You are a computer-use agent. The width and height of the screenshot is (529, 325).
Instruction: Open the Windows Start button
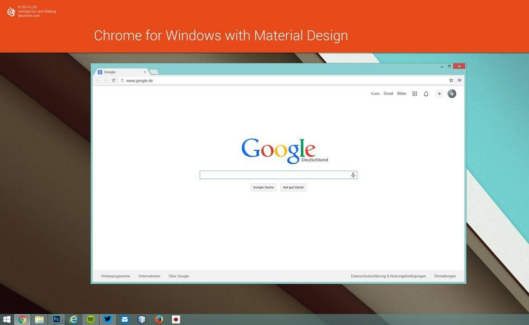(7, 319)
